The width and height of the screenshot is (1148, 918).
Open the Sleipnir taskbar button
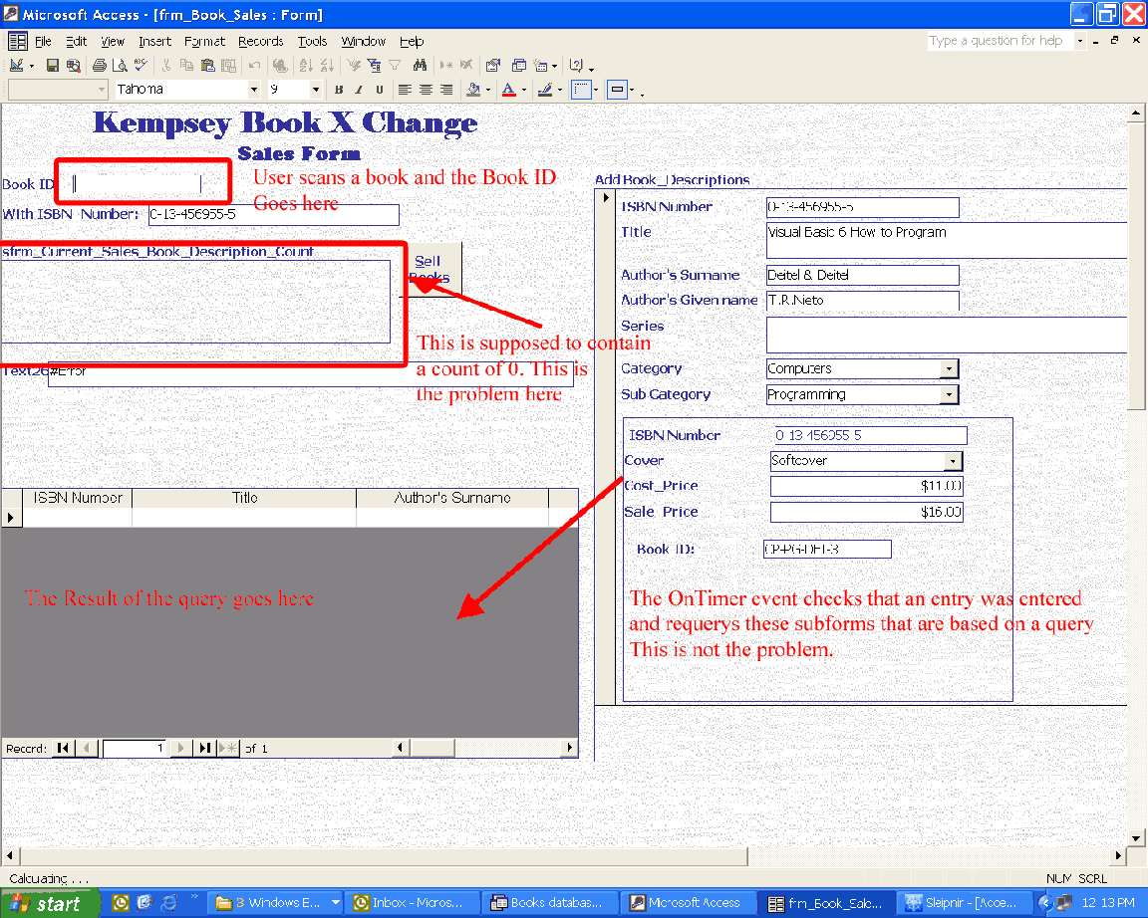[964, 903]
